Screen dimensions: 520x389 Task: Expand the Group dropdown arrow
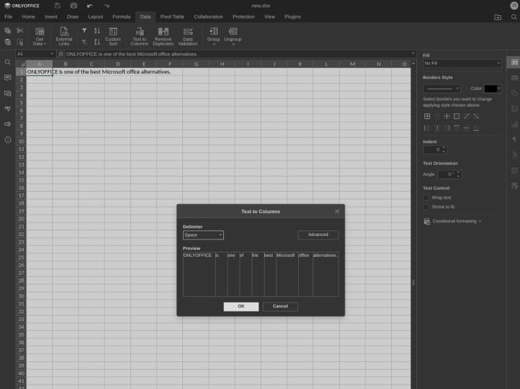(x=214, y=44)
